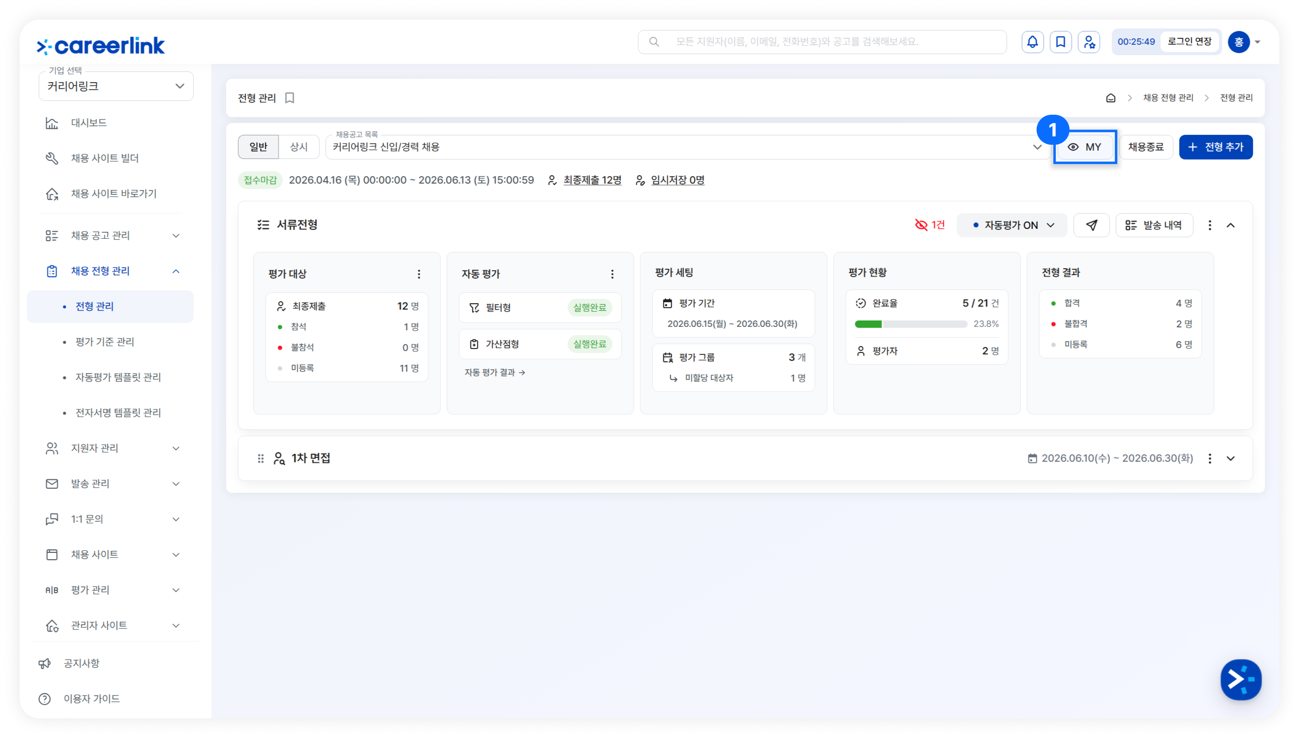Open 최종제출 12명 link
The height and width of the screenshot is (738, 1299).
tap(592, 180)
